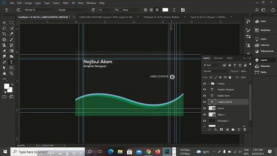Select the Horizontal Type tool
Viewport: 277px width, 156px height.
click(x=11, y=62)
